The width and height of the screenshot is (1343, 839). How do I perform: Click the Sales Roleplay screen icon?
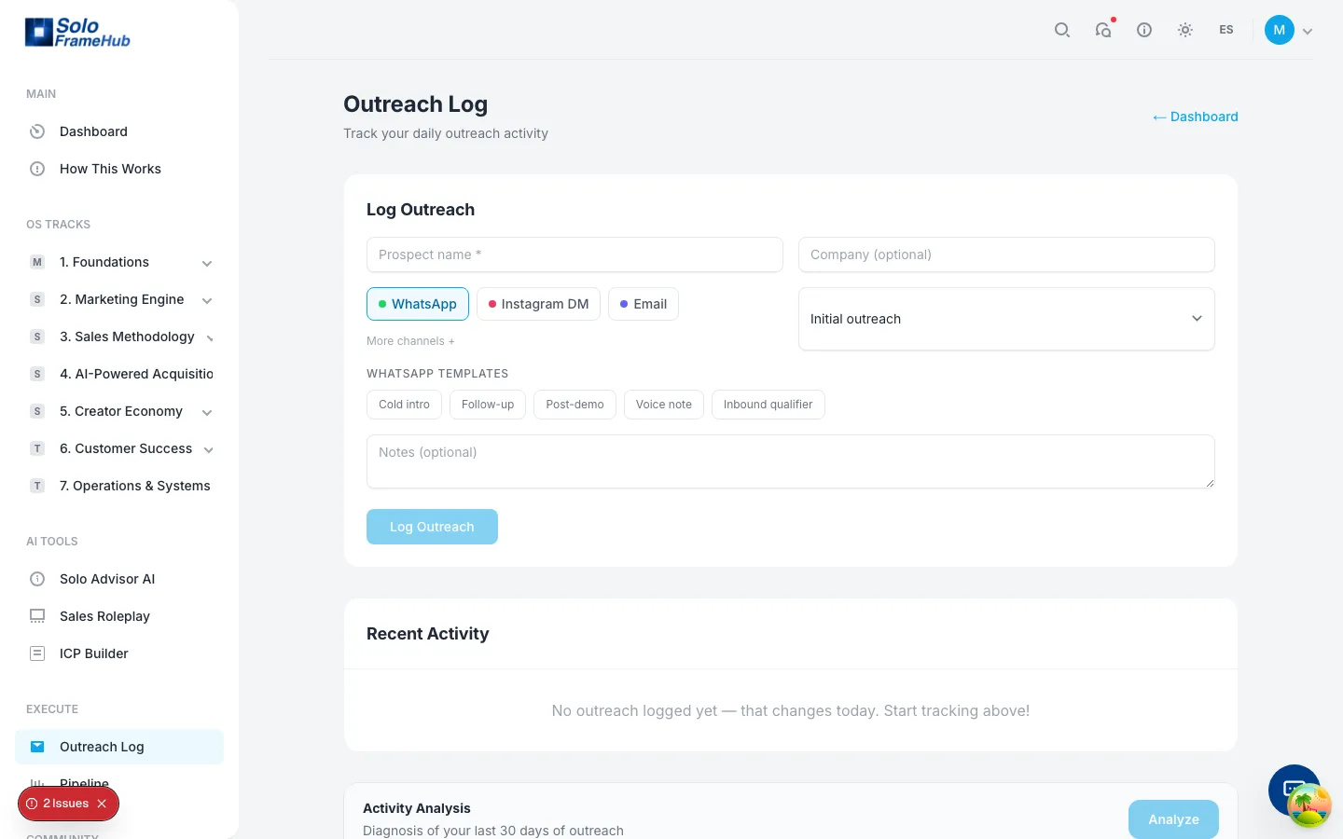pyautogui.click(x=37, y=616)
